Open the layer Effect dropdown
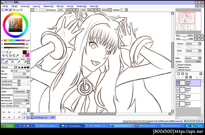The height and width of the screenshot is (135, 205). 200,51
